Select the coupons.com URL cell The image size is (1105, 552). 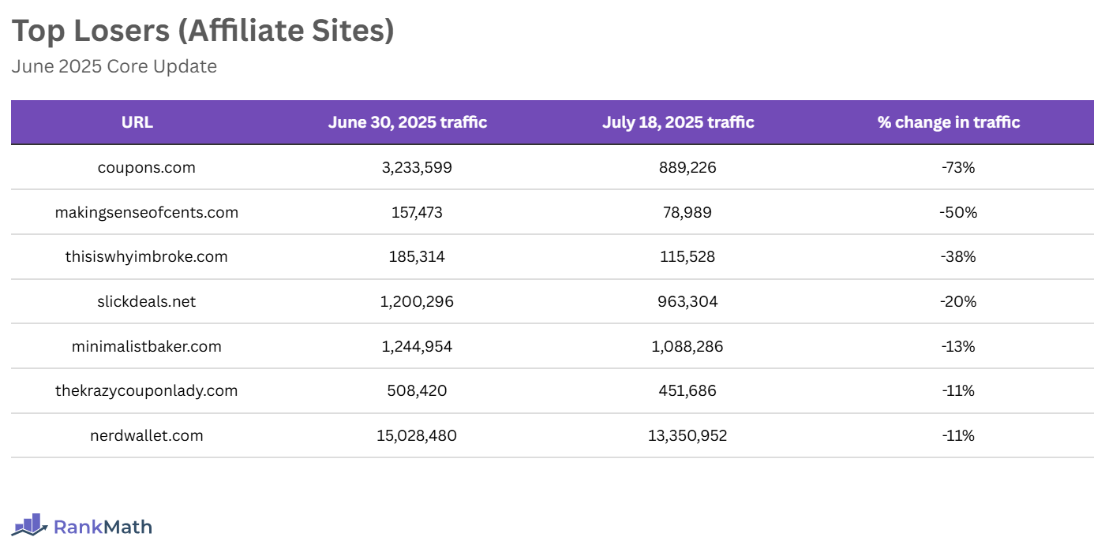[x=147, y=167]
